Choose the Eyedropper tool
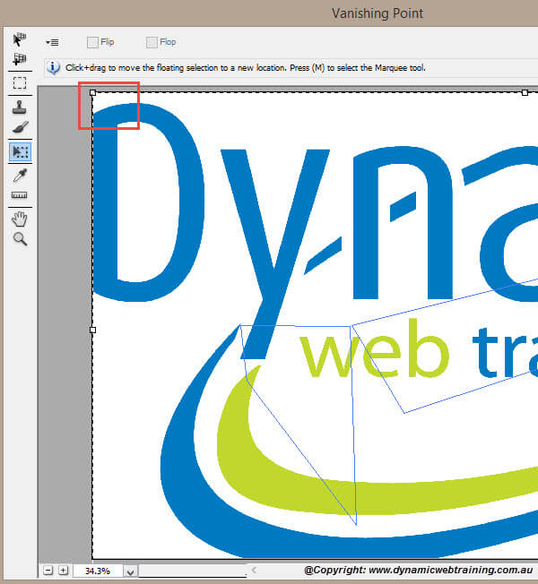The width and height of the screenshot is (538, 584). click(x=20, y=174)
